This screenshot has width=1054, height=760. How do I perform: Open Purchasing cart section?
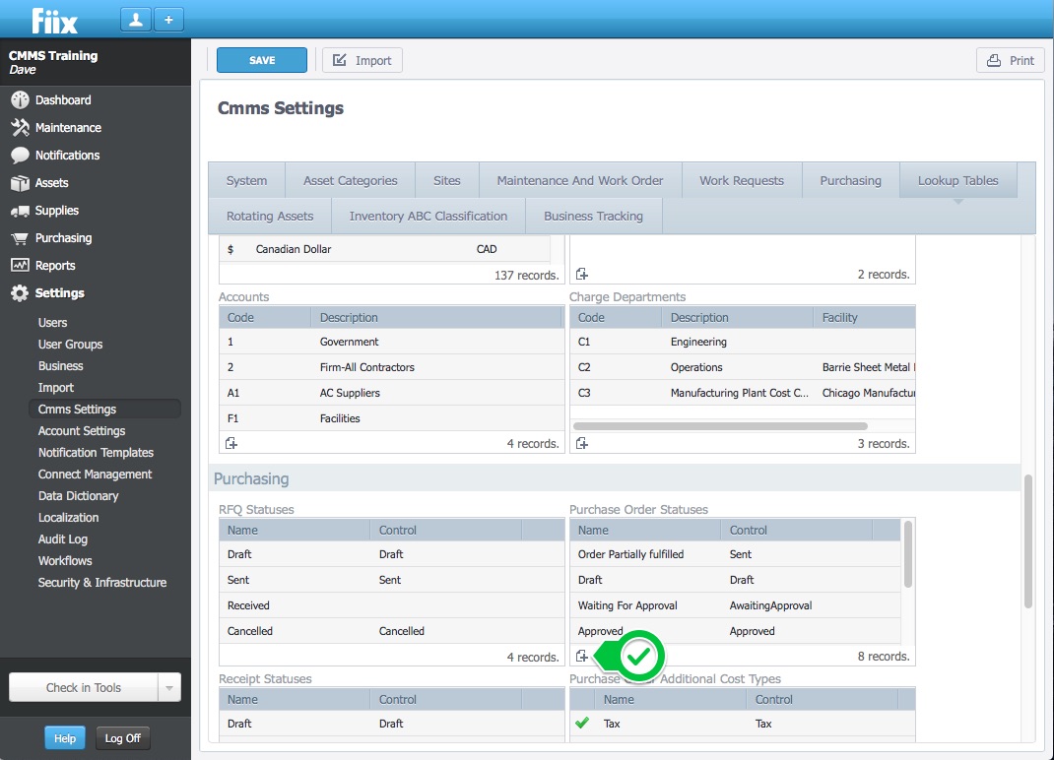click(63, 238)
